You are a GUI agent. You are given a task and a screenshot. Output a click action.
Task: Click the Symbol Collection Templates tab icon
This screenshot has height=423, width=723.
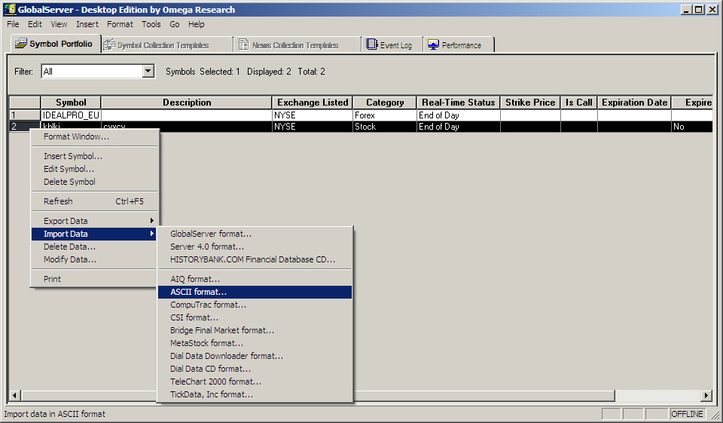(x=109, y=44)
